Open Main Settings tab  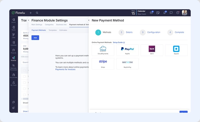point(37,24)
